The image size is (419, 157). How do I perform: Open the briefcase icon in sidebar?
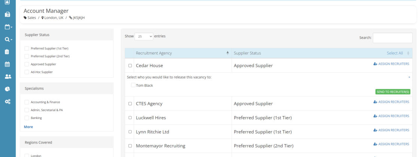tap(7, 15)
